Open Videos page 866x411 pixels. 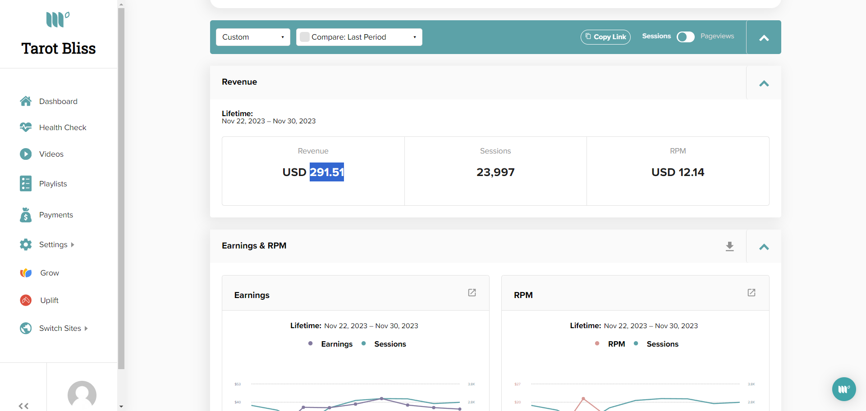coord(51,154)
